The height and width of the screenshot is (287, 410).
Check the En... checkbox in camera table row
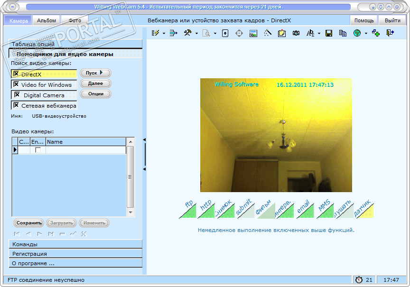[38, 150]
